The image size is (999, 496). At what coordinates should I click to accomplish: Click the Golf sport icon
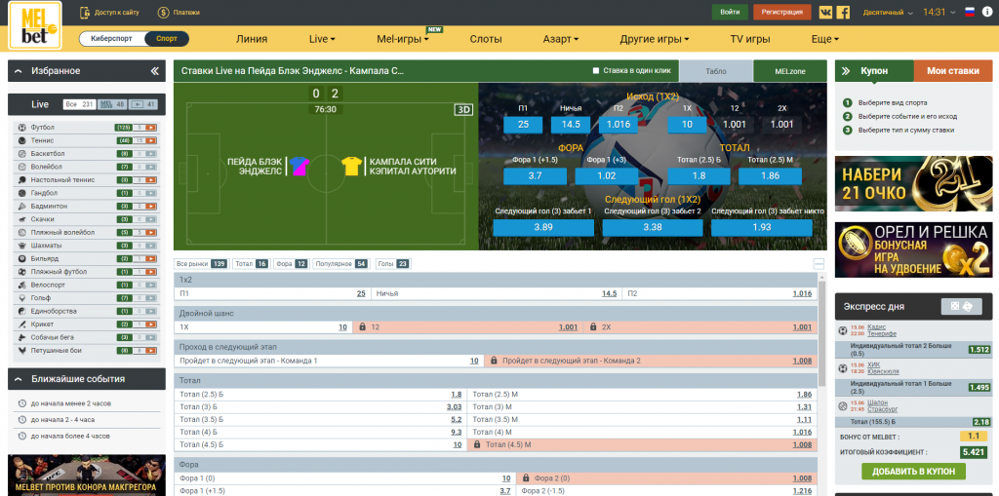coord(22,298)
